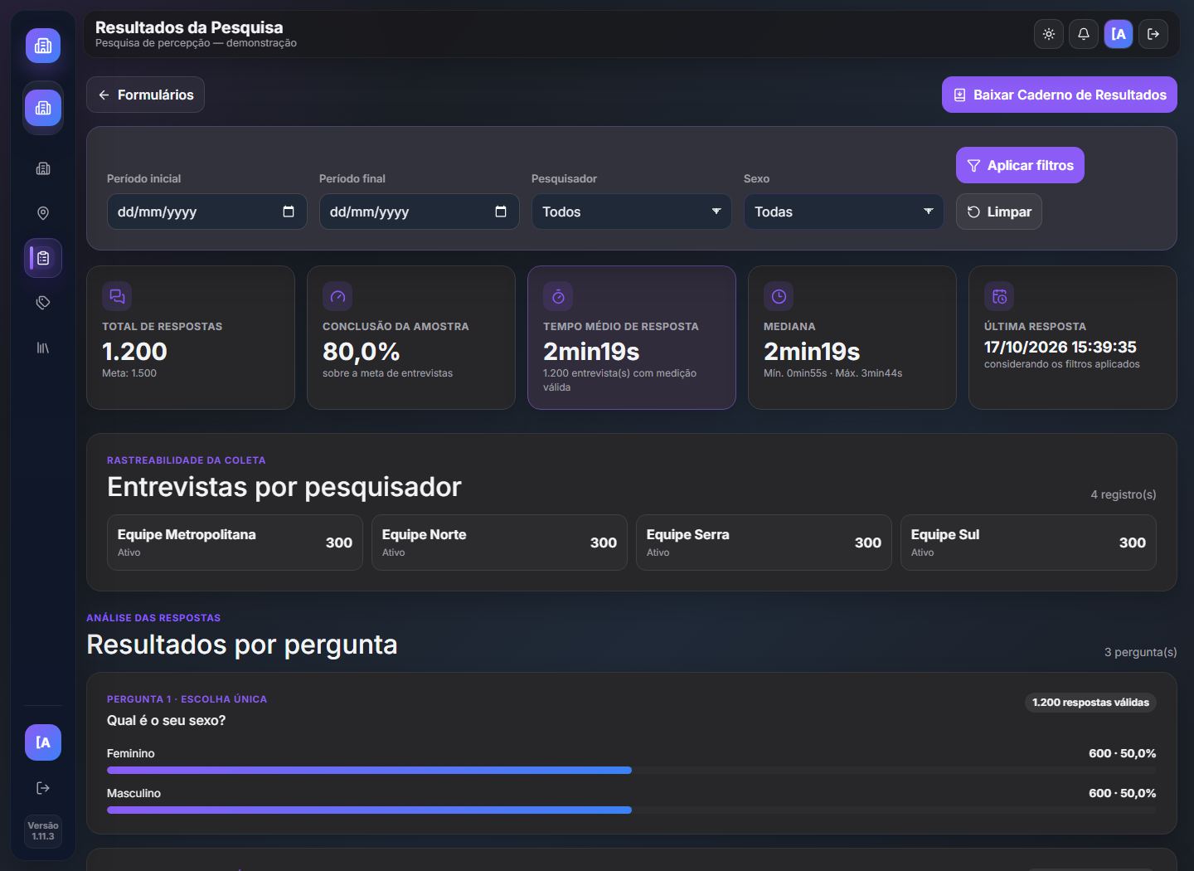This screenshot has height=871, width=1194.
Task: Click the Tempo Médio de Resposta stopwatch icon
Action: tap(558, 296)
